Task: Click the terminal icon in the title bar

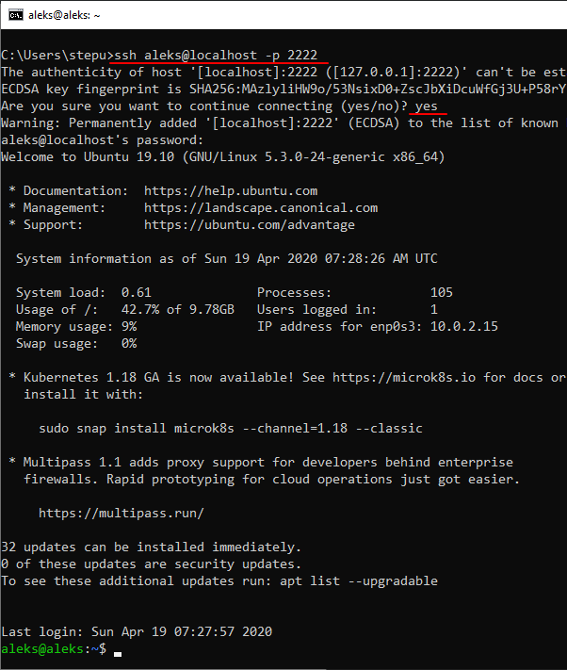Action: pos(17,15)
